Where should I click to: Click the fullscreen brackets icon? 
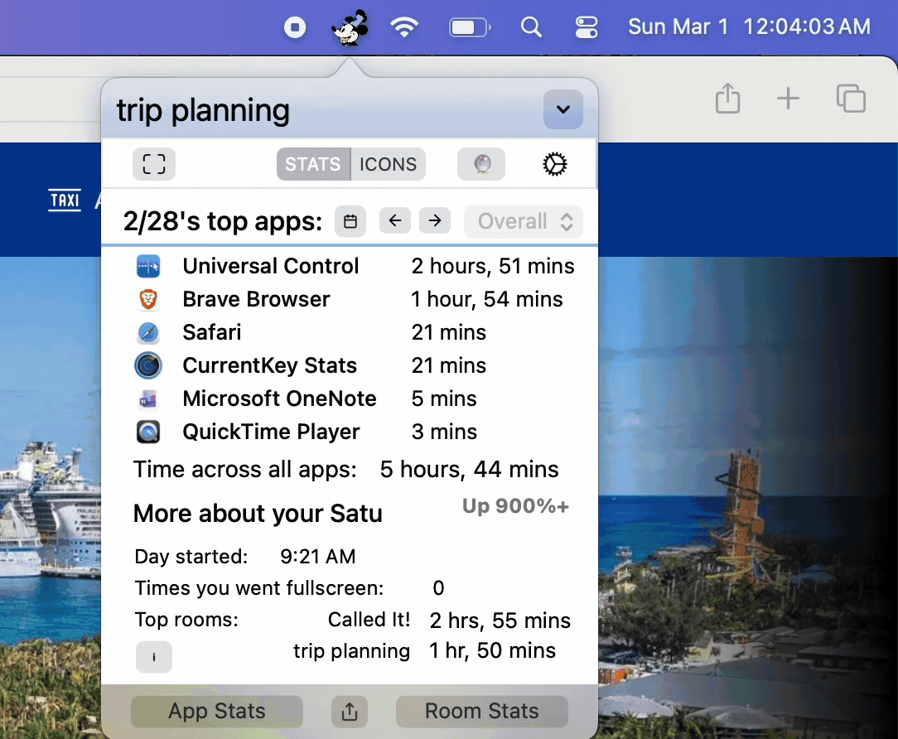pos(154,164)
